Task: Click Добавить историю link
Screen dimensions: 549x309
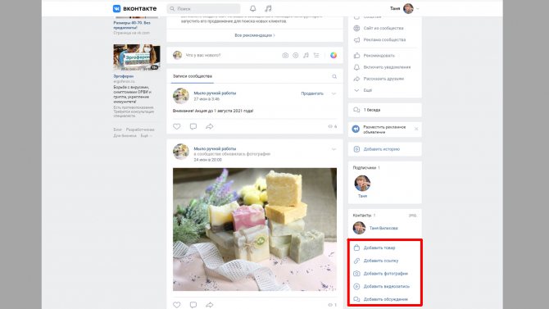Action: pyautogui.click(x=381, y=149)
